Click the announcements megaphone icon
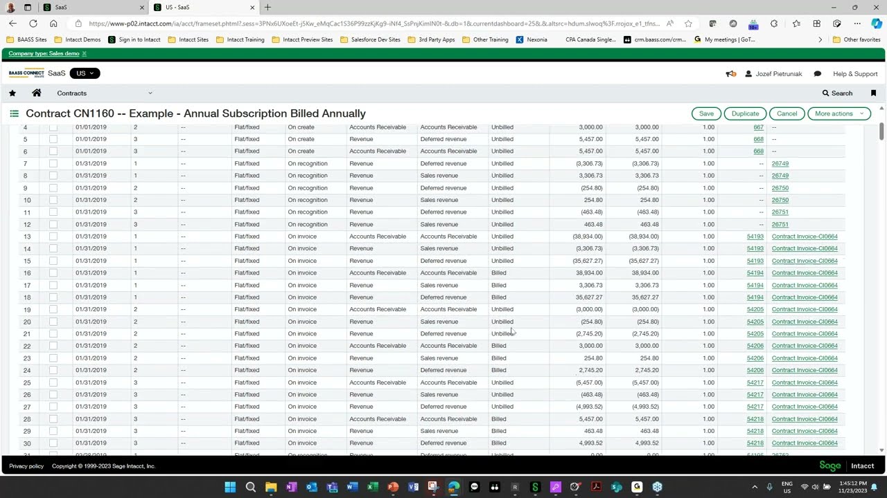 point(730,74)
